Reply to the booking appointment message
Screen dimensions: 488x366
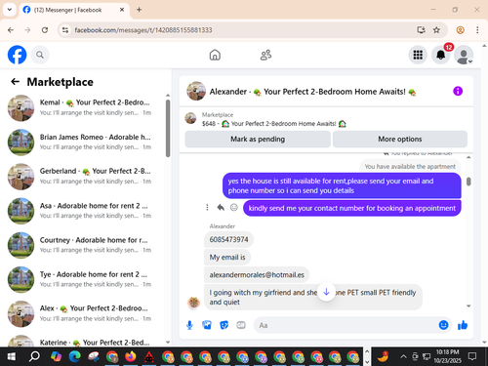tap(221, 207)
